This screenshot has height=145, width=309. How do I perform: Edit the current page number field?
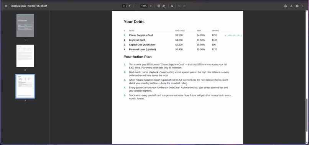tap(124, 6)
